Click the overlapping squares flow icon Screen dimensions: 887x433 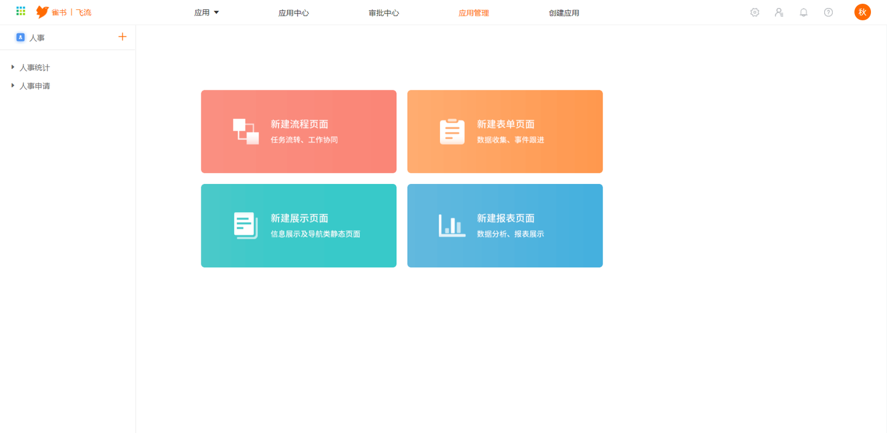point(246,132)
